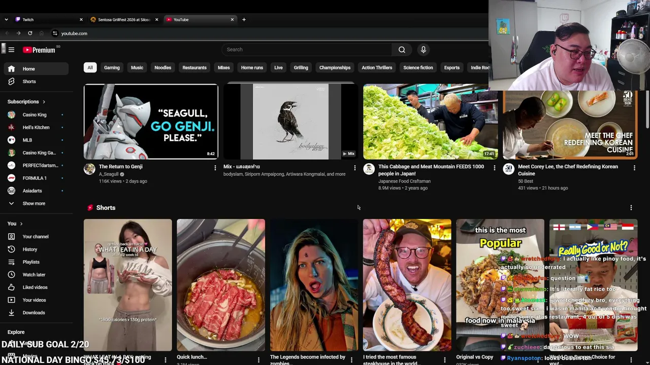Open Shorts from the sidebar
Image resolution: width=650 pixels, height=365 pixels.
click(36, 82)
